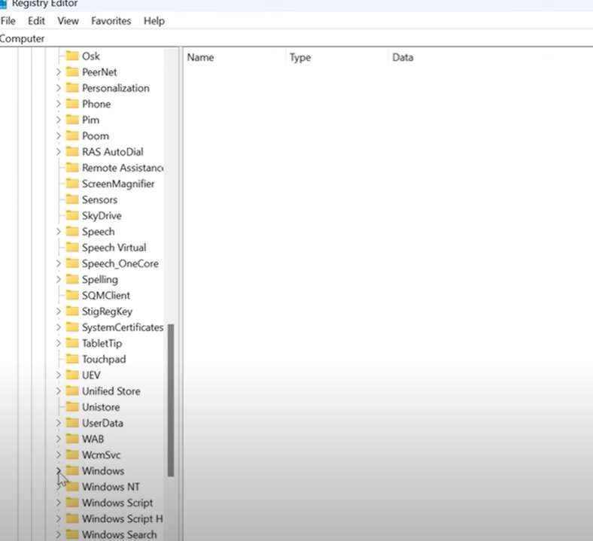Sort by the Name column header
This screenshot has width=593, height=541.
tap(200, 57)
